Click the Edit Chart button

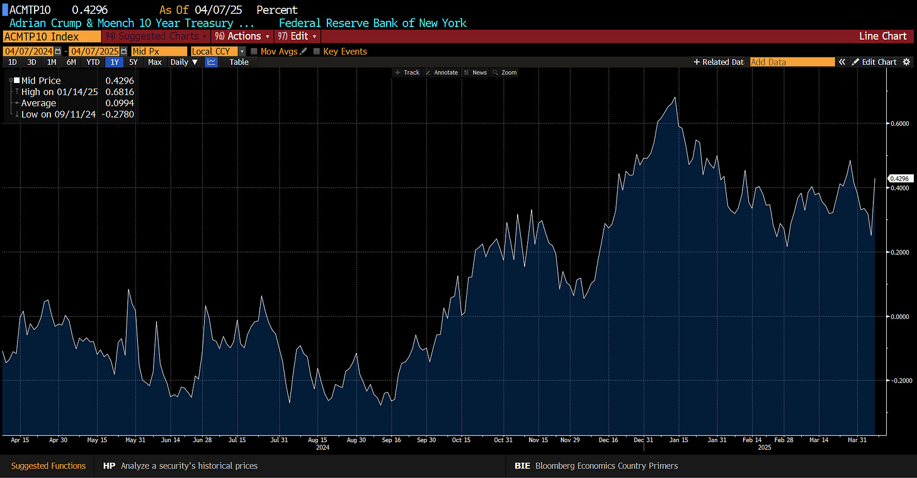(874, 62)
